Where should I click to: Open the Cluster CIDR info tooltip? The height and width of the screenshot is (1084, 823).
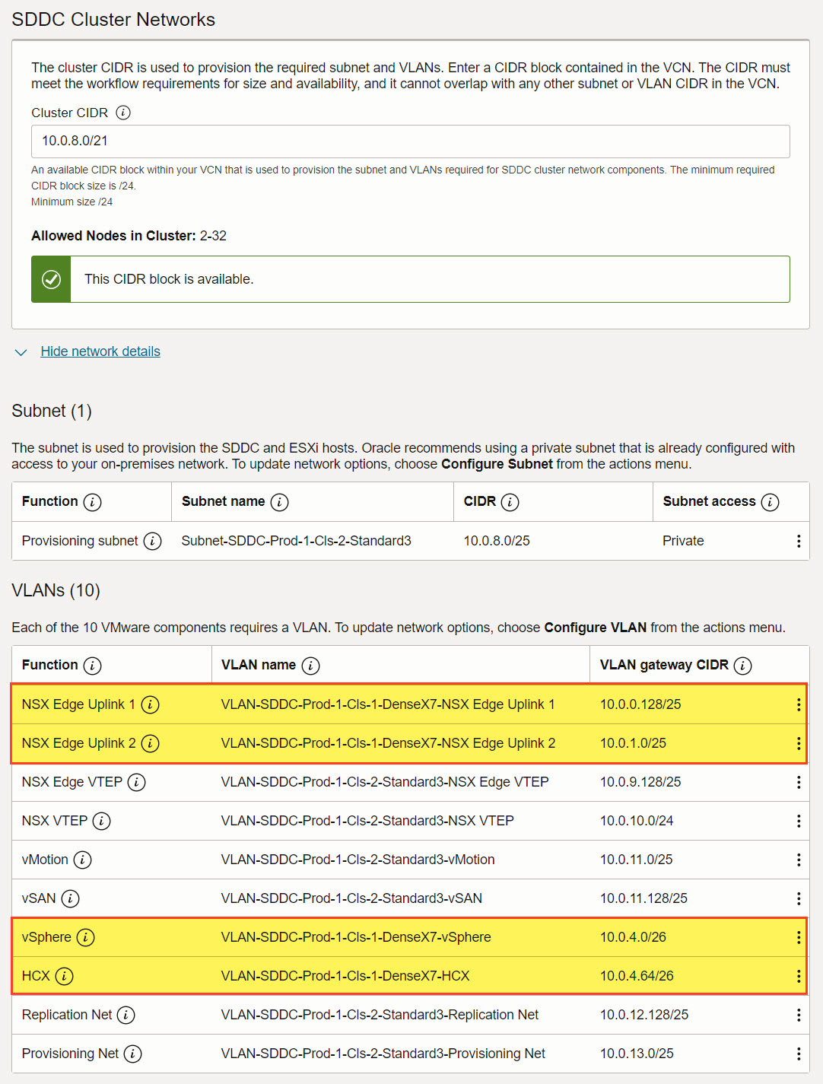pos(124,113)
